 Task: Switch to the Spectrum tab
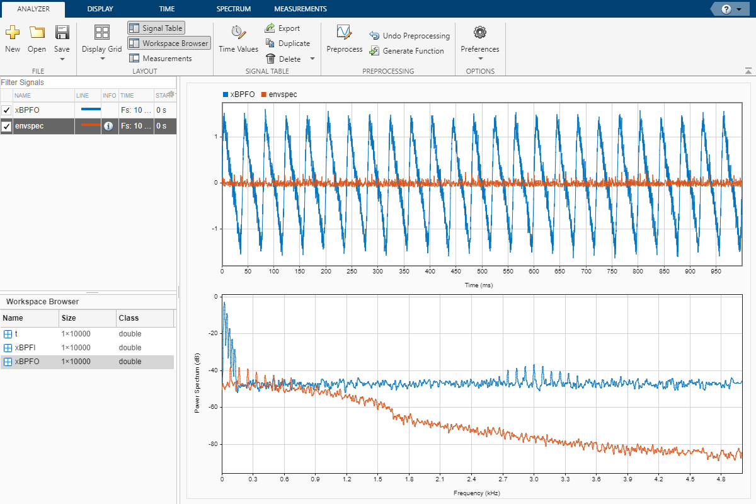(x=233, y=9)
